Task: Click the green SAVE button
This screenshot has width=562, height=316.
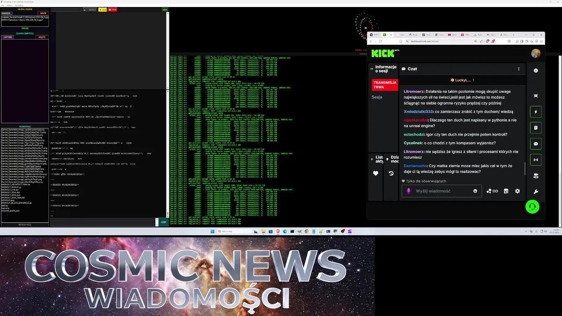Action: [x=165, y=10]
